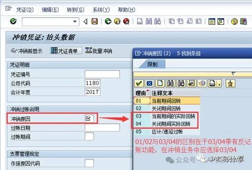
Task: Click the 公司代码 field showing 1180
Action: point(93,83)
